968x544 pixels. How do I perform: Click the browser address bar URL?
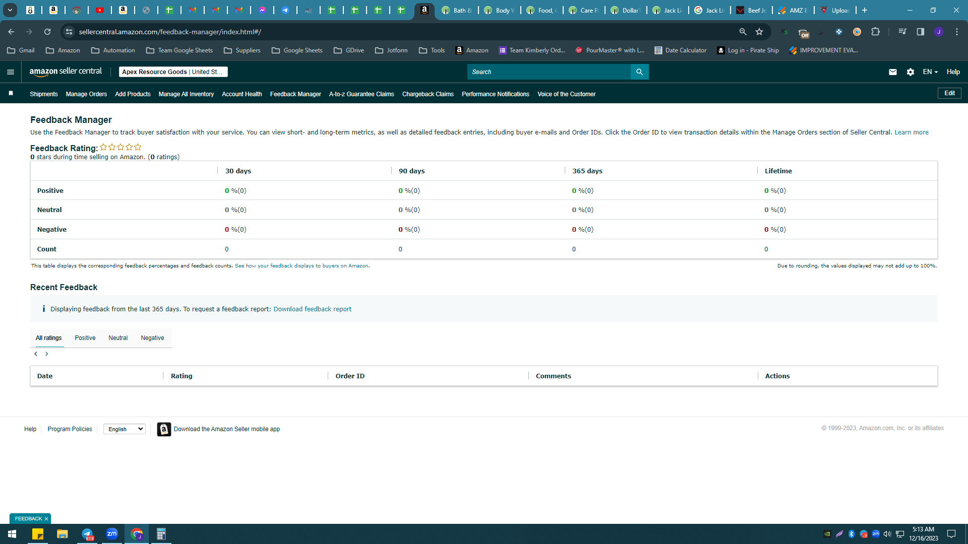pos(170,32)
